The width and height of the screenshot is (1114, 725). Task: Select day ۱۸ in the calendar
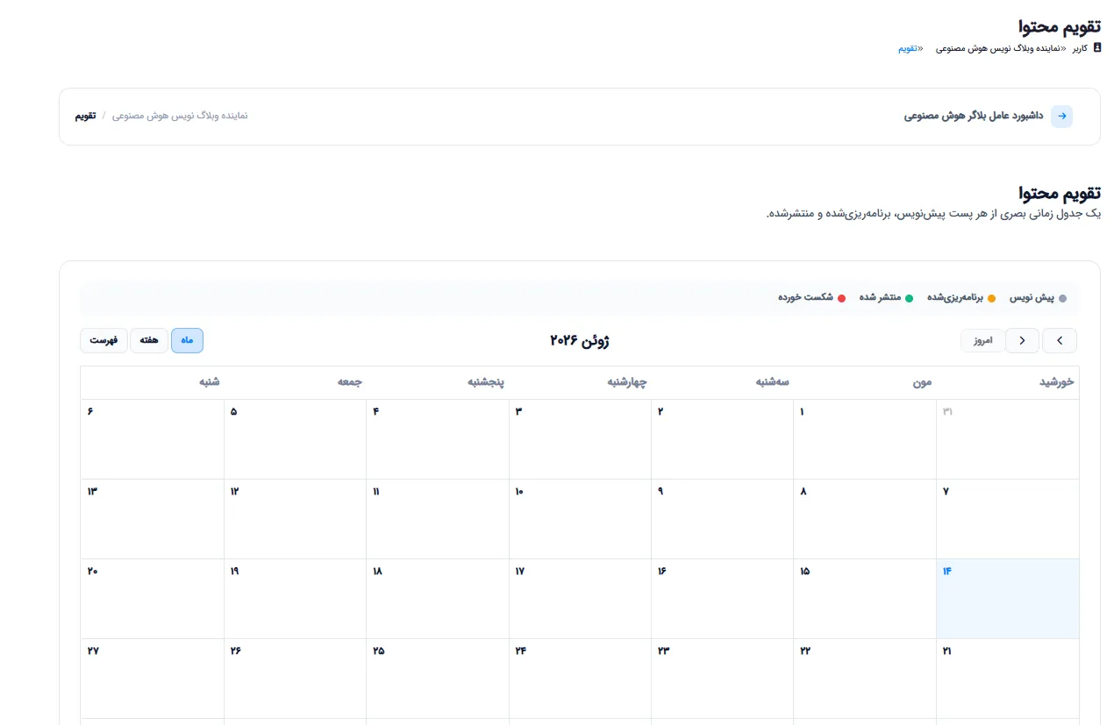(x=437, y=599)
